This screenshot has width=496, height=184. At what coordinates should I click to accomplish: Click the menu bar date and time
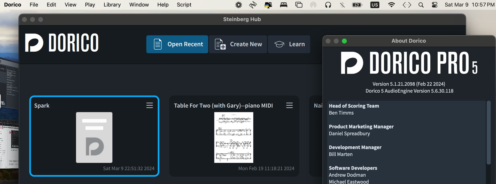469,5
